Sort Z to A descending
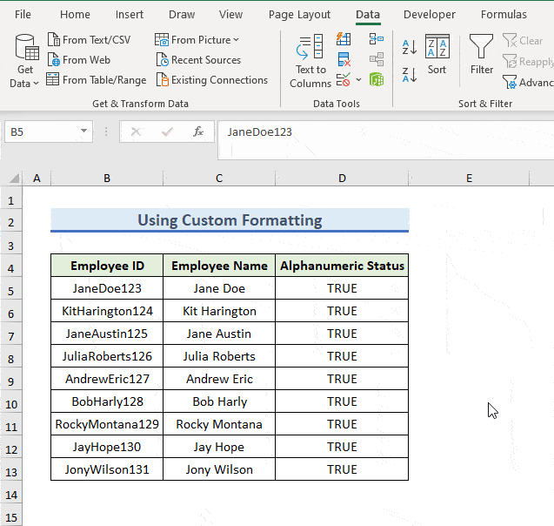Viewport: 554px width, 526px height. (x=410, y=75)
